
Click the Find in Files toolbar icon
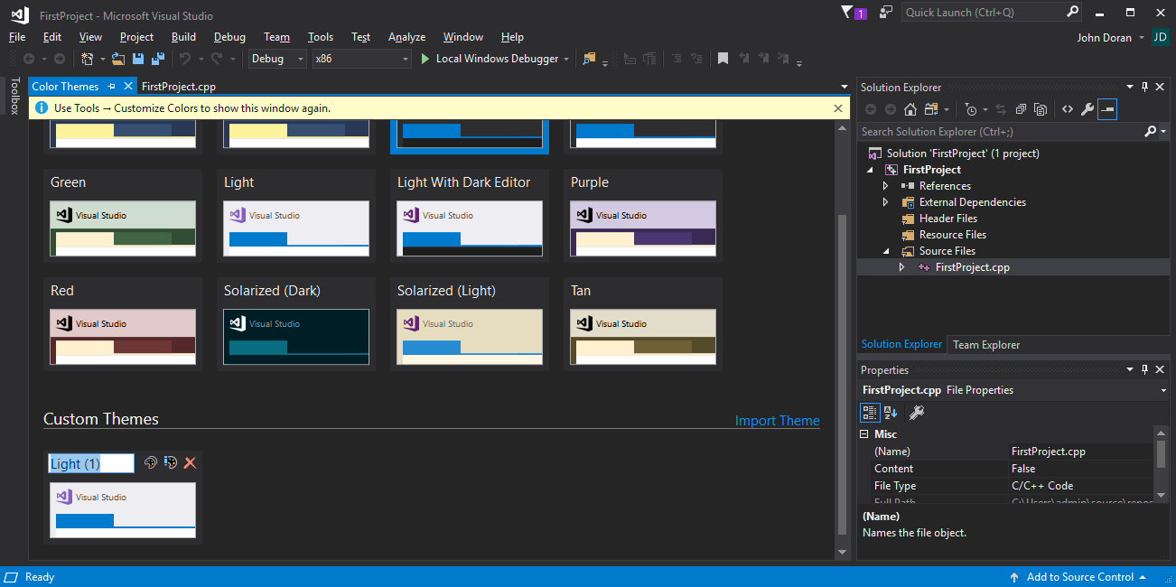pos(589,59)
